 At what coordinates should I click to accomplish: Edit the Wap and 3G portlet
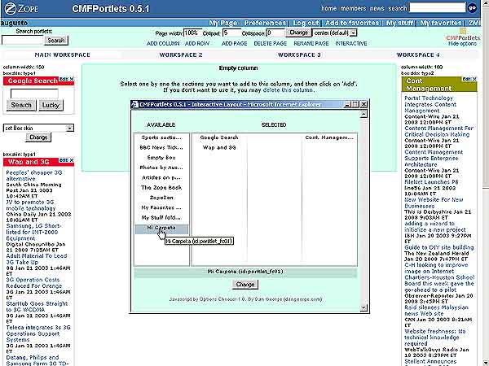64,160
